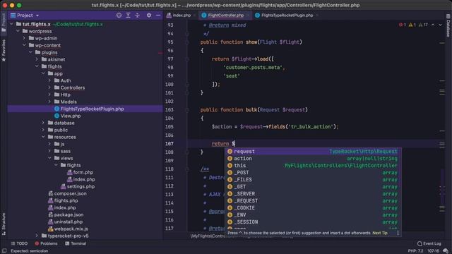Switch to the FlightController.php editor tab
This screenshot has height=254, width=452.
click(x=222, y=16)
